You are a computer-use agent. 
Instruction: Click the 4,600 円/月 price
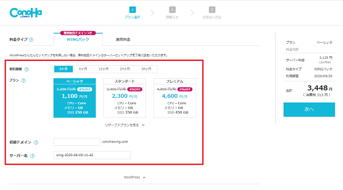[175, 96]
